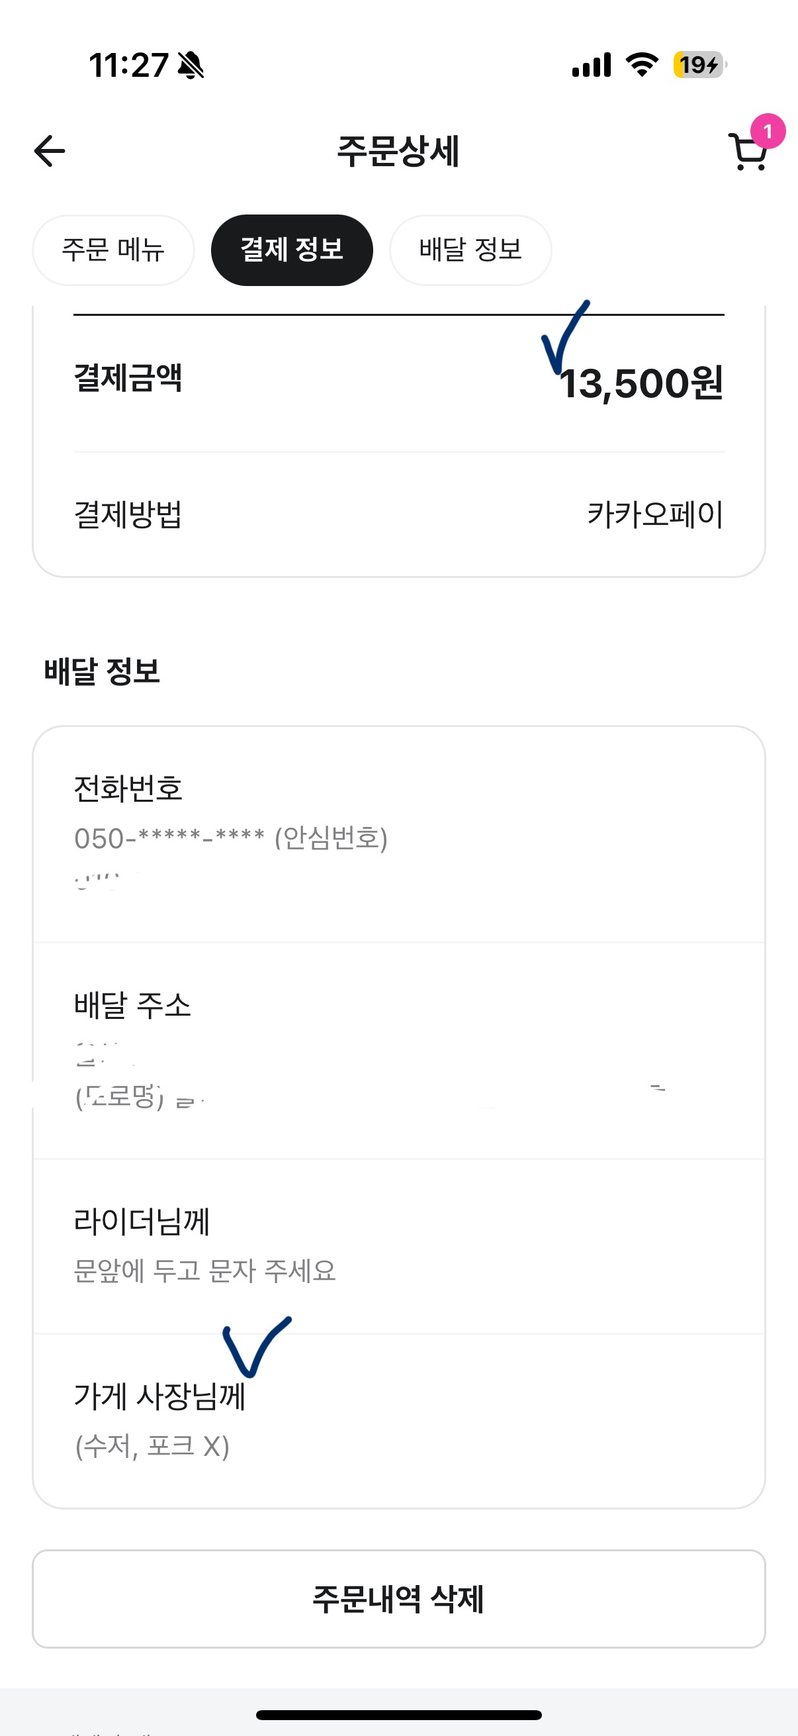
Task: Tap the 가게 사장님께 store request row
Action: (398, 1421)
